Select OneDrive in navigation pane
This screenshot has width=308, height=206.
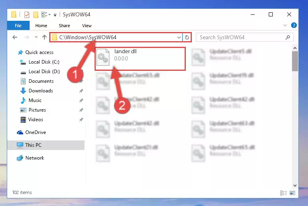[36, 132]
